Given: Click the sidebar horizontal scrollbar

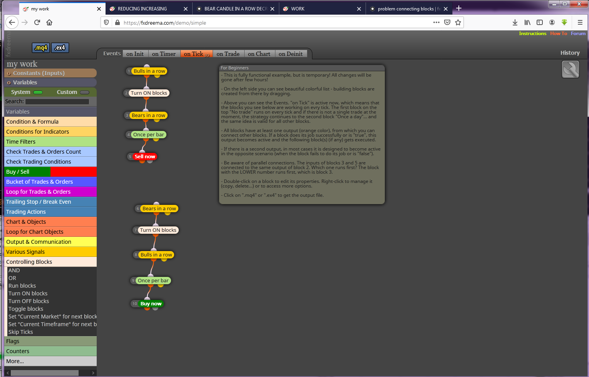Looking at the screenshot, I should (45, 373).
